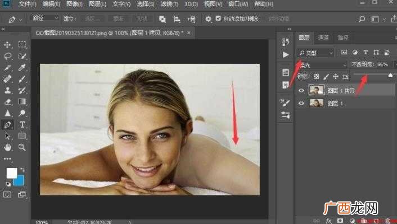Toggle Auto Add/Delete checkbox

(218, 18)
